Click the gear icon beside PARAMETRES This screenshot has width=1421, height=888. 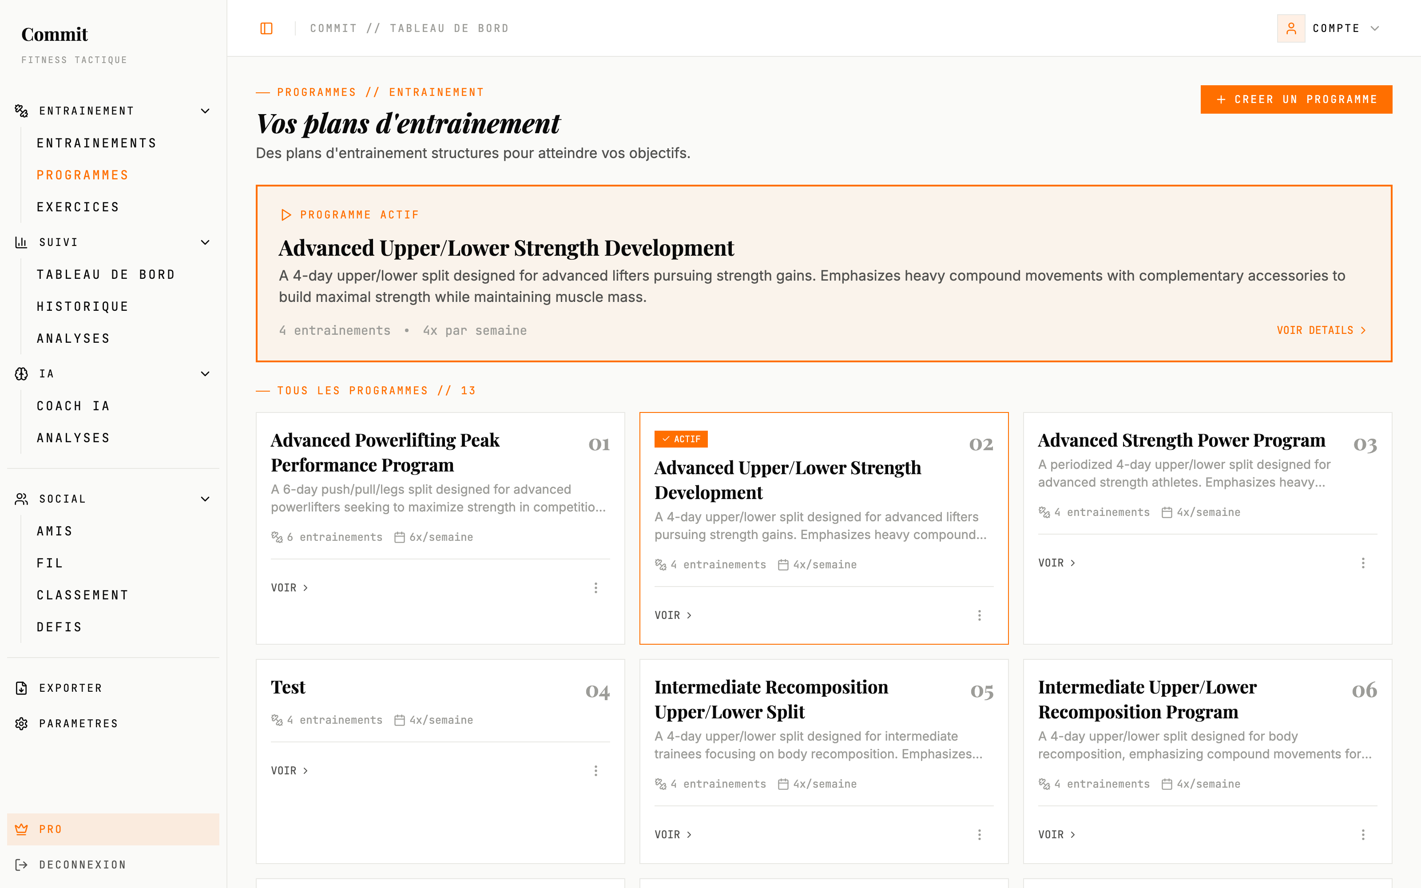coord(21,724)
